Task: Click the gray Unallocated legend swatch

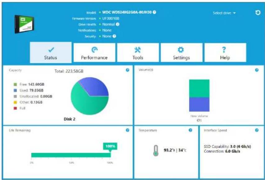Action: coord(15,96)
